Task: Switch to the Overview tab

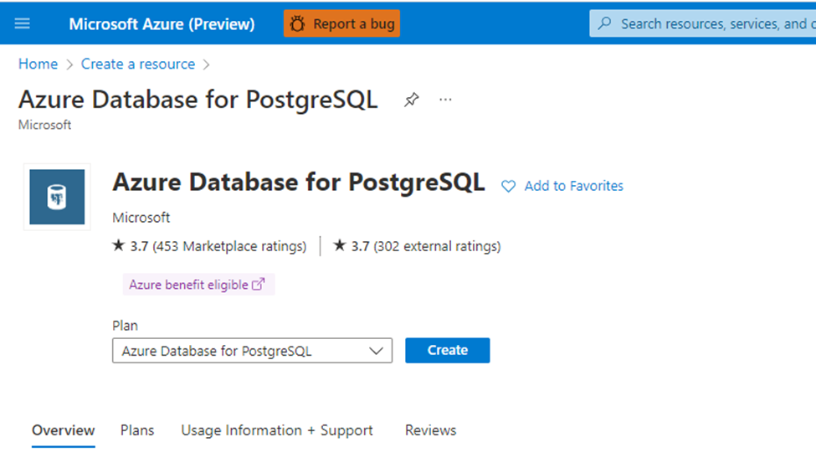Action: point(64,430)
